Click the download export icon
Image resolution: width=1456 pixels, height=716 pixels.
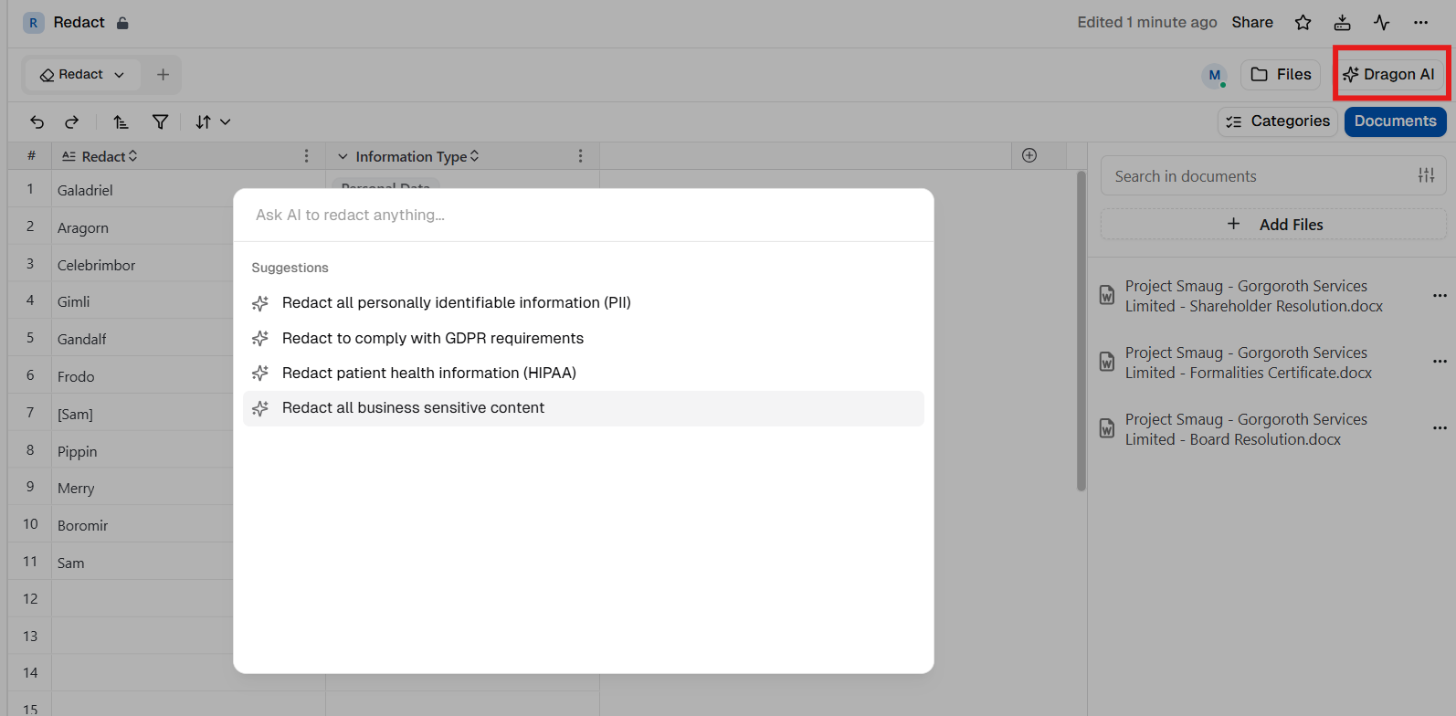pos(1342,23)
